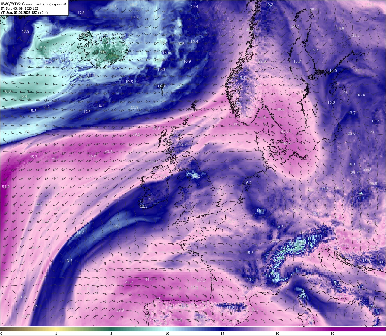Click the 24.7 map value
Image resolution: width=386 pixels, height=336 pixels.
click(x=295, y=27)
